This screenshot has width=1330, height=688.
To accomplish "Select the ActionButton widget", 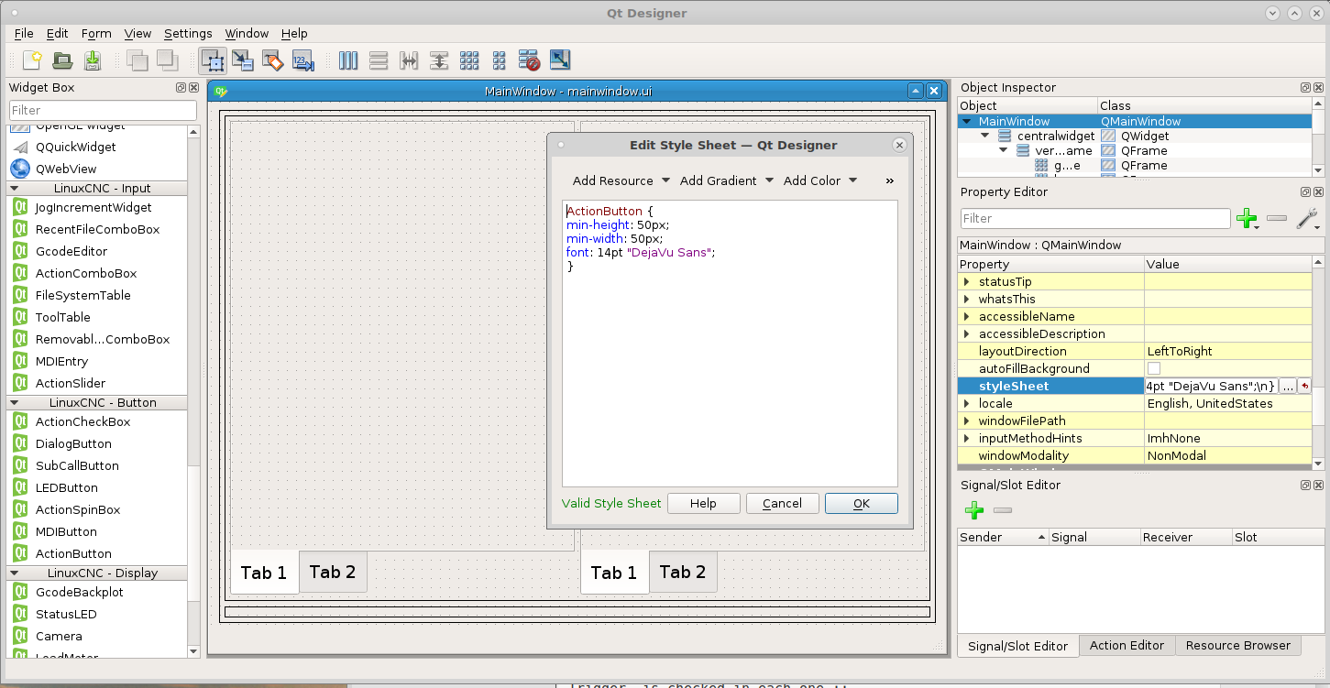I will pos(73,553).
